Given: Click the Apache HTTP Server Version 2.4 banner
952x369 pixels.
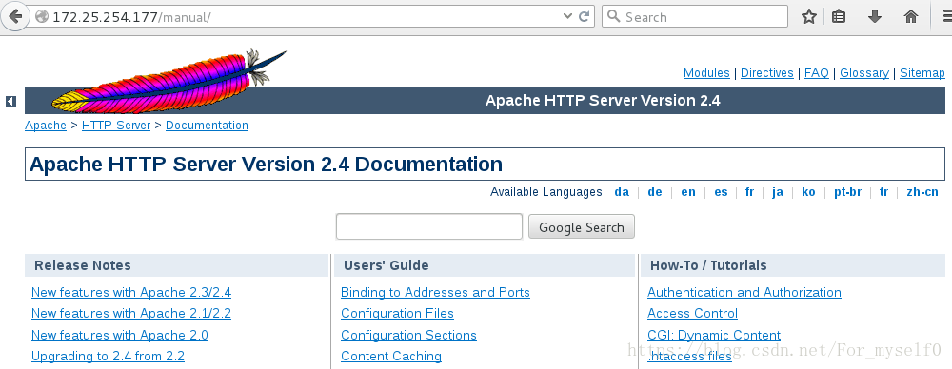Looking at the screenshot, I should pos(603,100).
